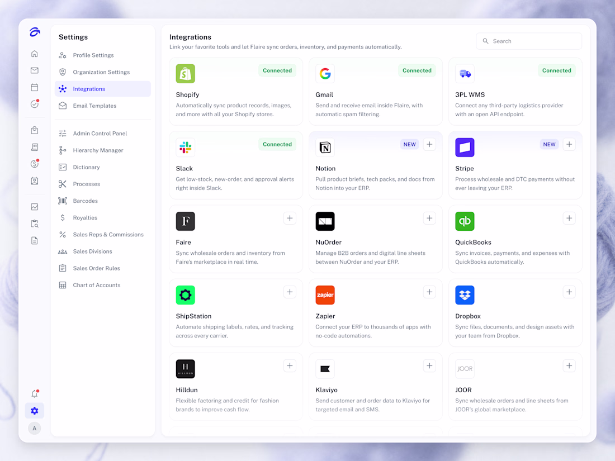The width and height of the screenshot is (615, 461).
Task: Open Email Templates settings page
Action: coord(103,106)
